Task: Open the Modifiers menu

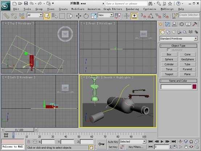Action: coord(78,9)
